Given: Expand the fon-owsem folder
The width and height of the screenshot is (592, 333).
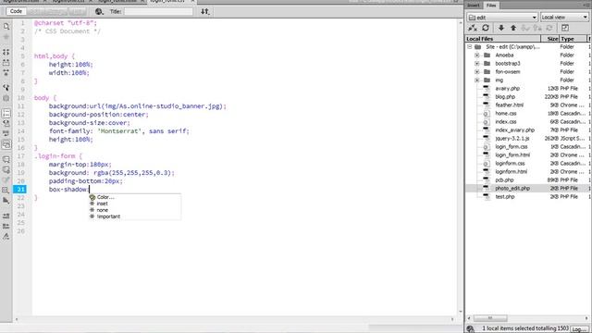Looking at the screenshot, I should pos(477,72).
